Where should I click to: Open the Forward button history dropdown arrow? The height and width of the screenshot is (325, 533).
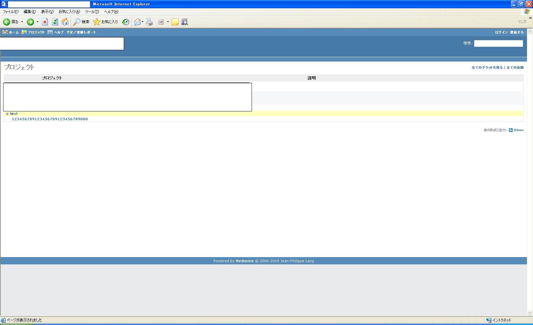click(37, 22)
